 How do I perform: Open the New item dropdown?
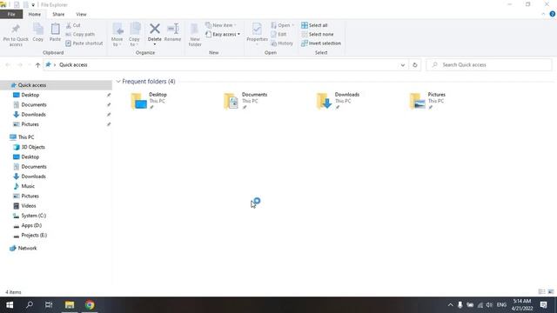220,25
